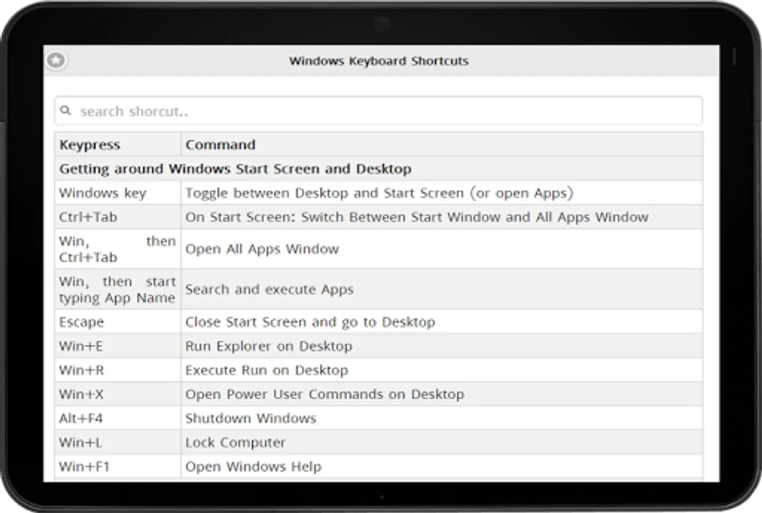762x513 pixels.
Task: Click the Ctrl+Tab keypress cell
Action: coord(118,217)
